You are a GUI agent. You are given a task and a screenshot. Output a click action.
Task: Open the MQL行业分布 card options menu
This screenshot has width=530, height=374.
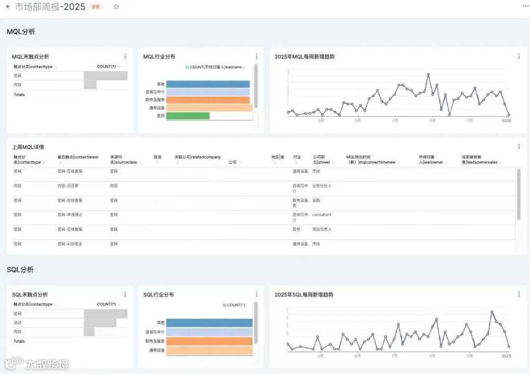click(257, 57)
